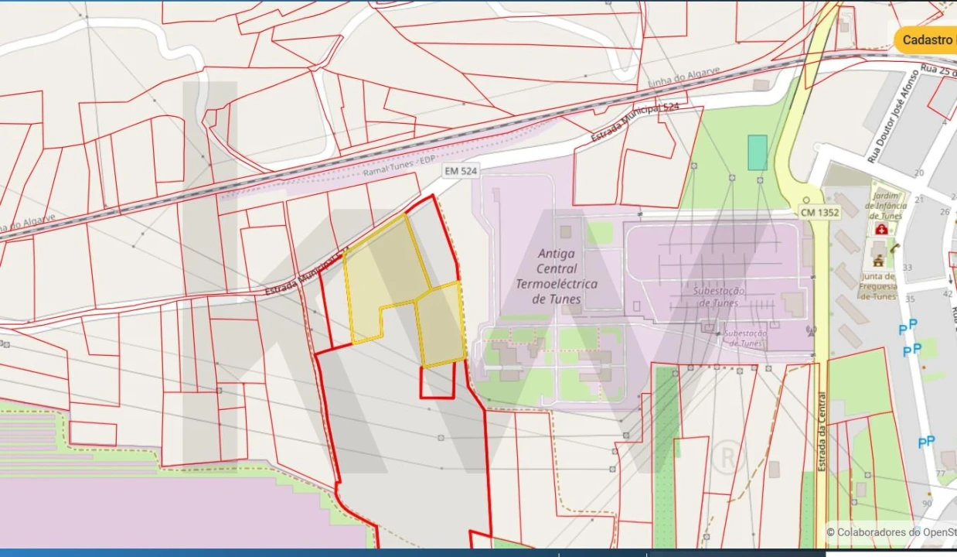Click the Antiga Central Termoeléctrica de Tunes label

(x=556, y=276)
